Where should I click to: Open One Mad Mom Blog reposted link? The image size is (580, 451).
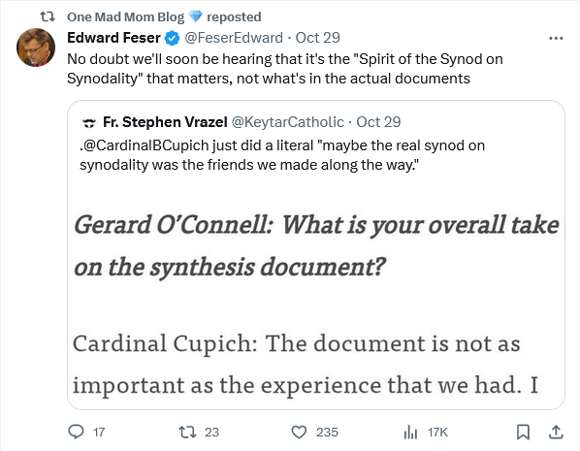[164, 16]
